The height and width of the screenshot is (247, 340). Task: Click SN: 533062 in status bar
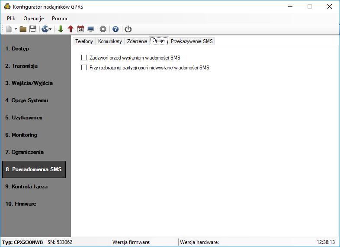(60, 242)
